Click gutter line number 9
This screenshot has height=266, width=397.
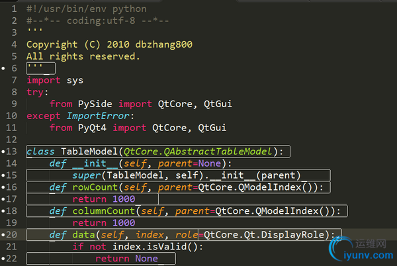pos(14,104)
